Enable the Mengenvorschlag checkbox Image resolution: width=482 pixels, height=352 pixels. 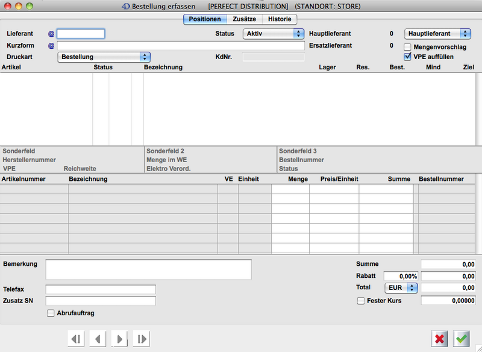(x=408, y=47)
